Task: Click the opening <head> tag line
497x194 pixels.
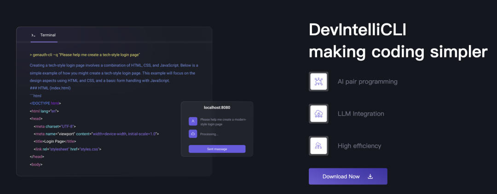Action: point(36,119)
